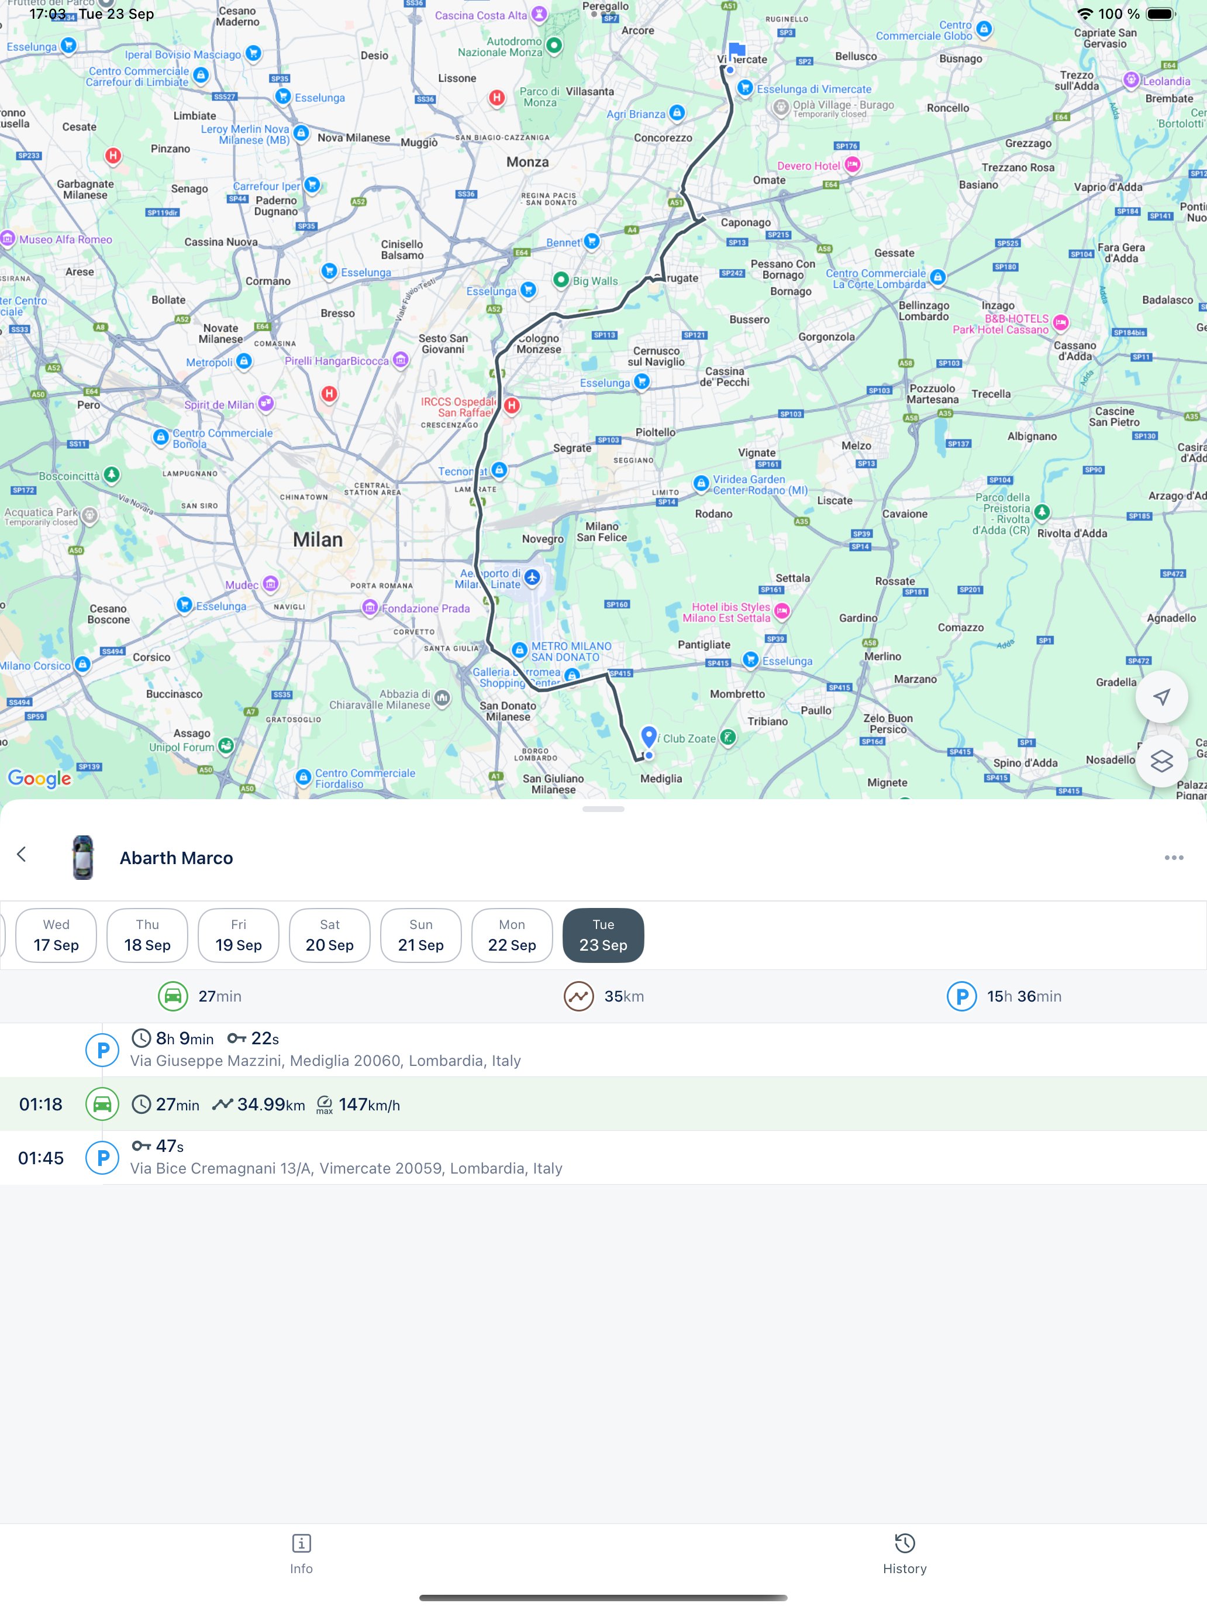Tap the Bennet shopping marker
This screenshot has width=1207, height=1610.
click(x=591, y=240)
